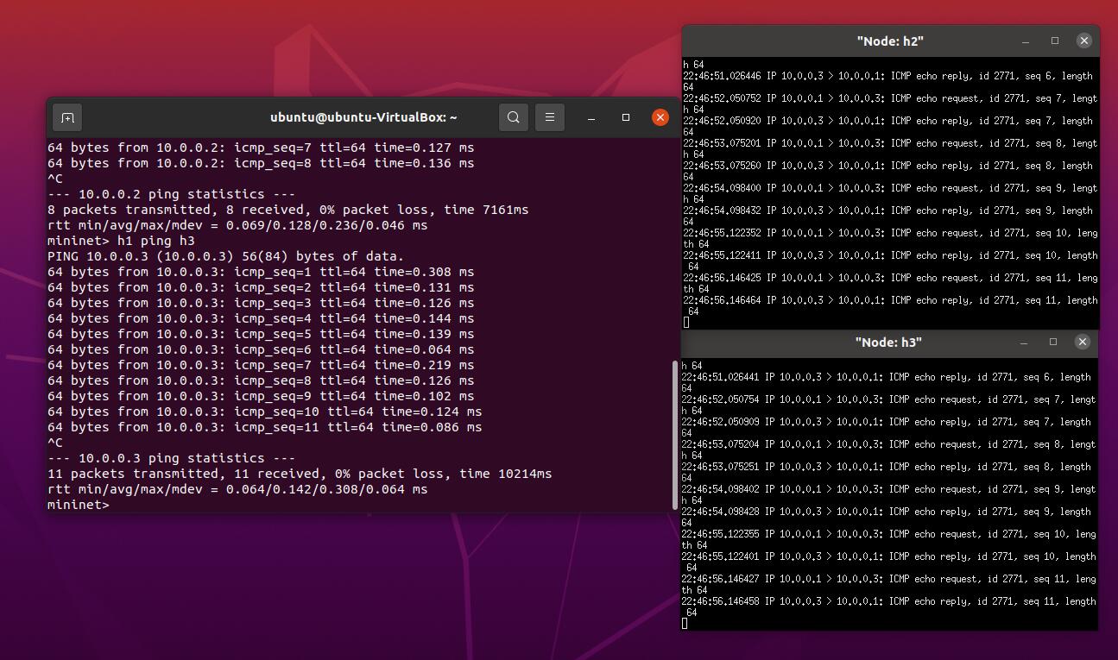
Task: Click the 10.0.0.3 icmp_seq=2 time=0.131 ms line
Action: tap(261, 287)
